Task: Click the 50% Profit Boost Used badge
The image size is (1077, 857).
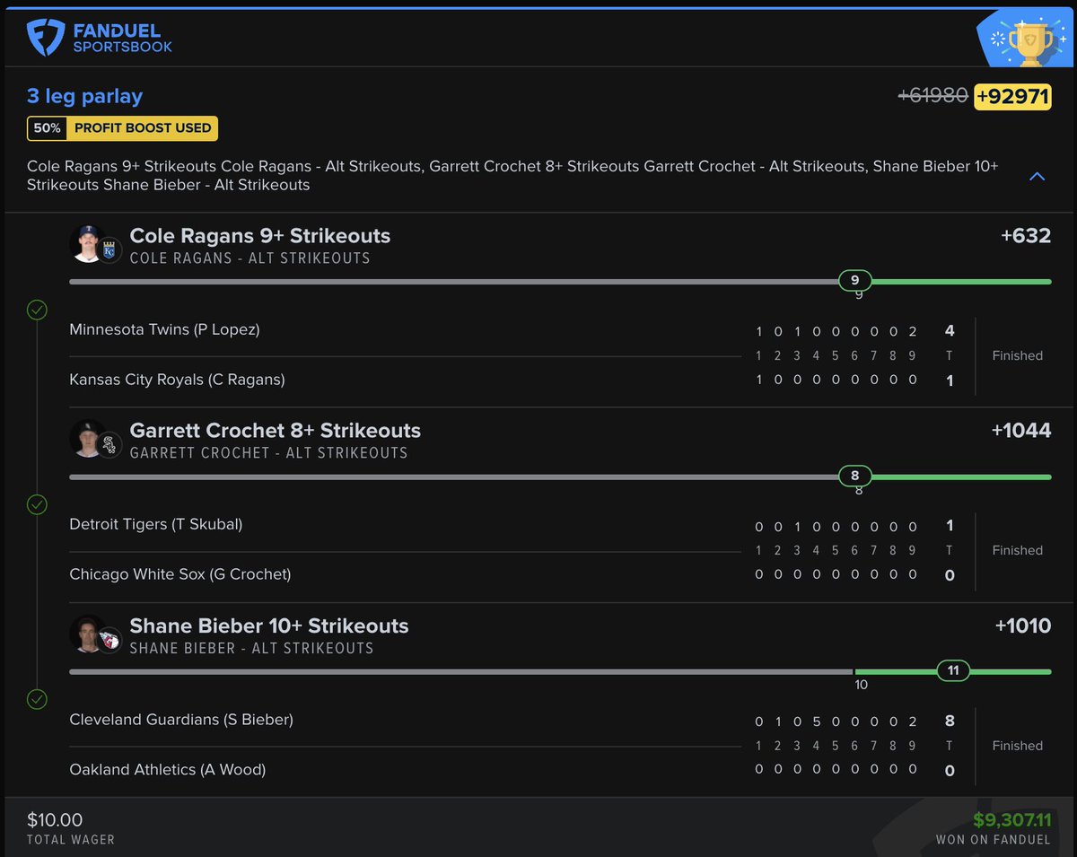Action: pyautogui.click(x=122, y=128)
